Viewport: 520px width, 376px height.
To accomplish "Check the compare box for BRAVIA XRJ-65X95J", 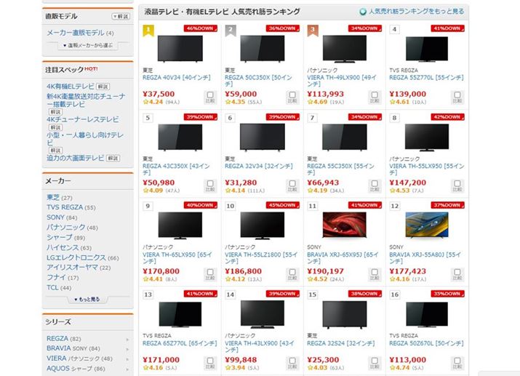I will pos(375,274).
